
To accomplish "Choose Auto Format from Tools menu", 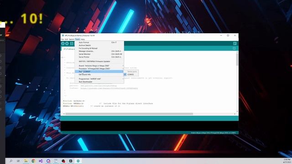I will point(99,42).
